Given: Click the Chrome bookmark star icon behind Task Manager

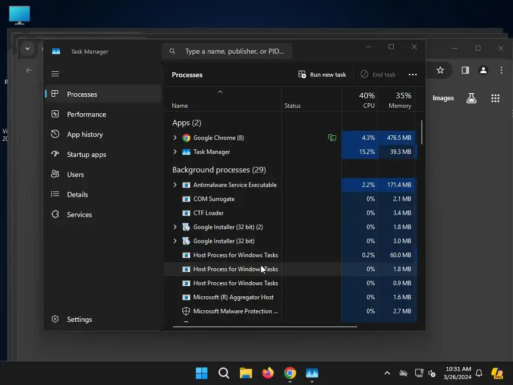Looking at the screenshot, I should [x=440, y=70].
